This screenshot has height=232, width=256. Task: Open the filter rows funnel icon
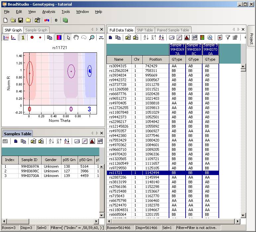pyautogui.click(x=227, y=37)
